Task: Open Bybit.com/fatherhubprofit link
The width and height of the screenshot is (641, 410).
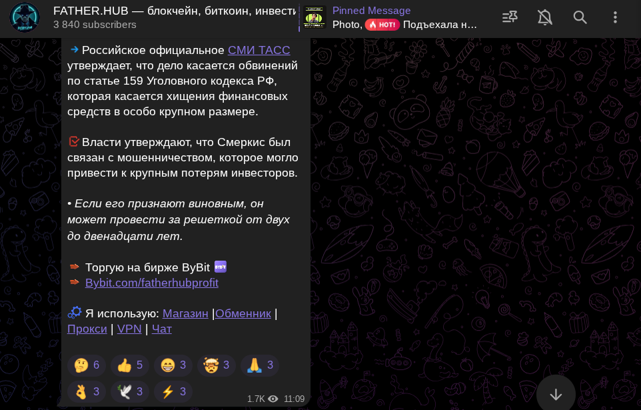Action: 152,283
